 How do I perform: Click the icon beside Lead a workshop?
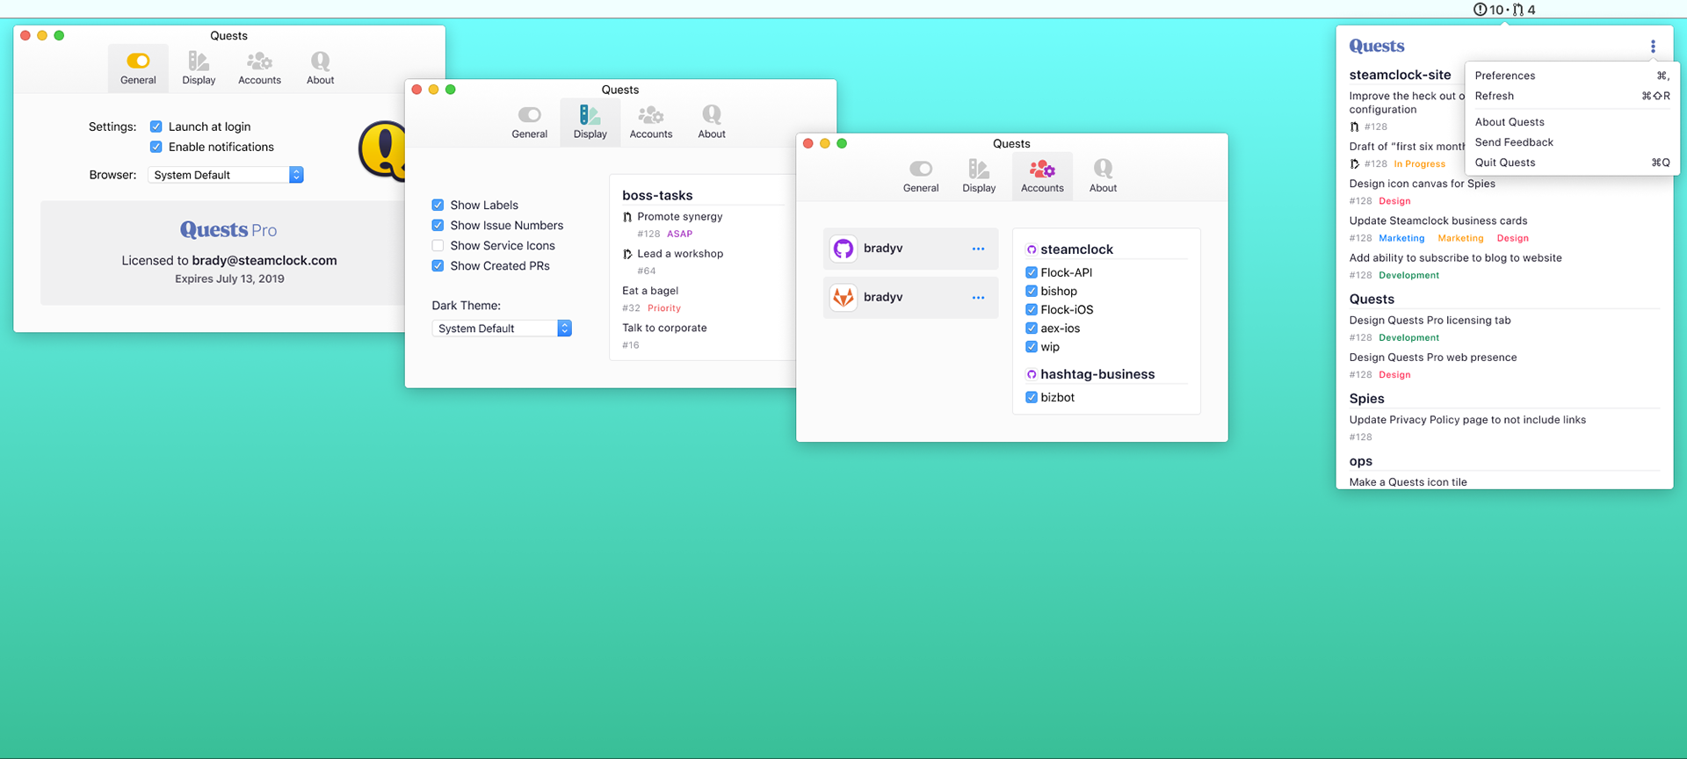[x=627, y=254]
